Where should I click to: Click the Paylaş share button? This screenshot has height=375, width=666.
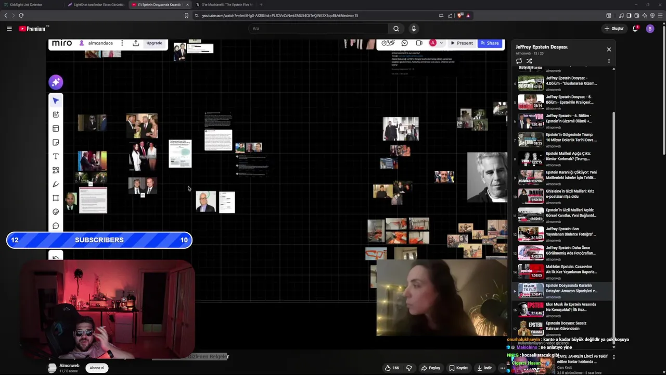tap(431, 368)
